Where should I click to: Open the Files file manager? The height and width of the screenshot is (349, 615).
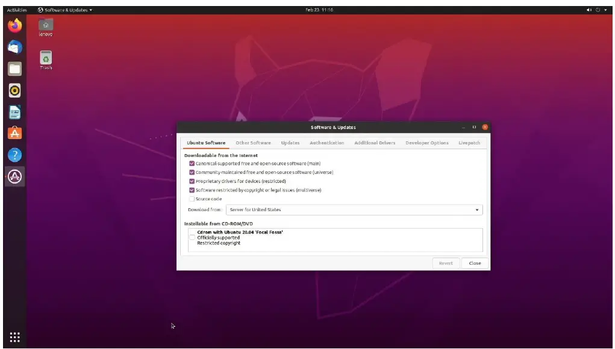pyautogui.click(x=14, y=69)
